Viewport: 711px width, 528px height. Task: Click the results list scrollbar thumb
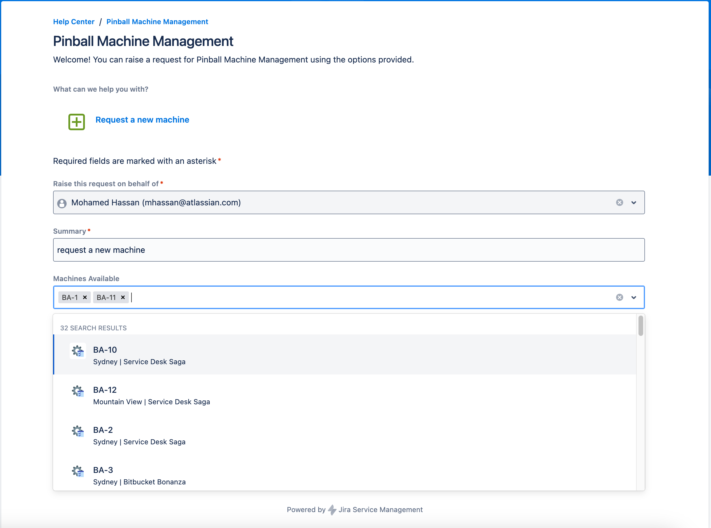click(641, 326)
